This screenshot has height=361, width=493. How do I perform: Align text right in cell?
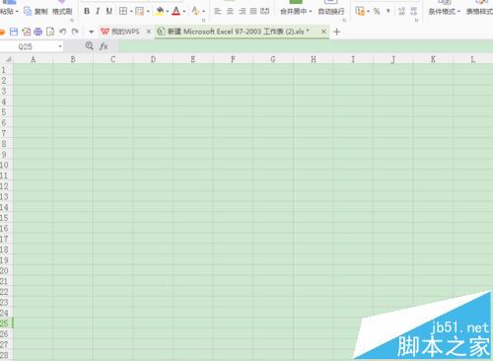point(243,12)
